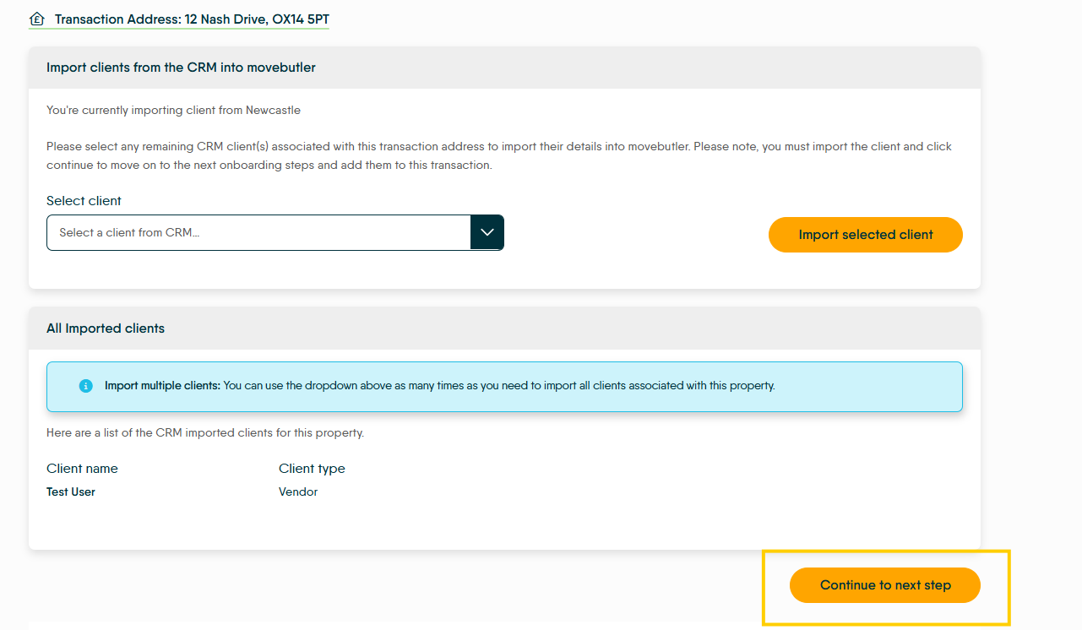Click the Client type column header
Viewport: 1082px width, 630px height.
pyautogui.click(x=312, y=469)
